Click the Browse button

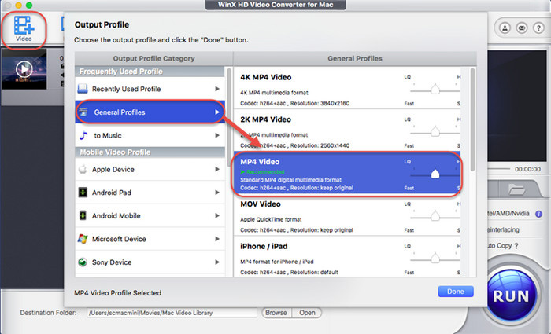pos(276,313)
